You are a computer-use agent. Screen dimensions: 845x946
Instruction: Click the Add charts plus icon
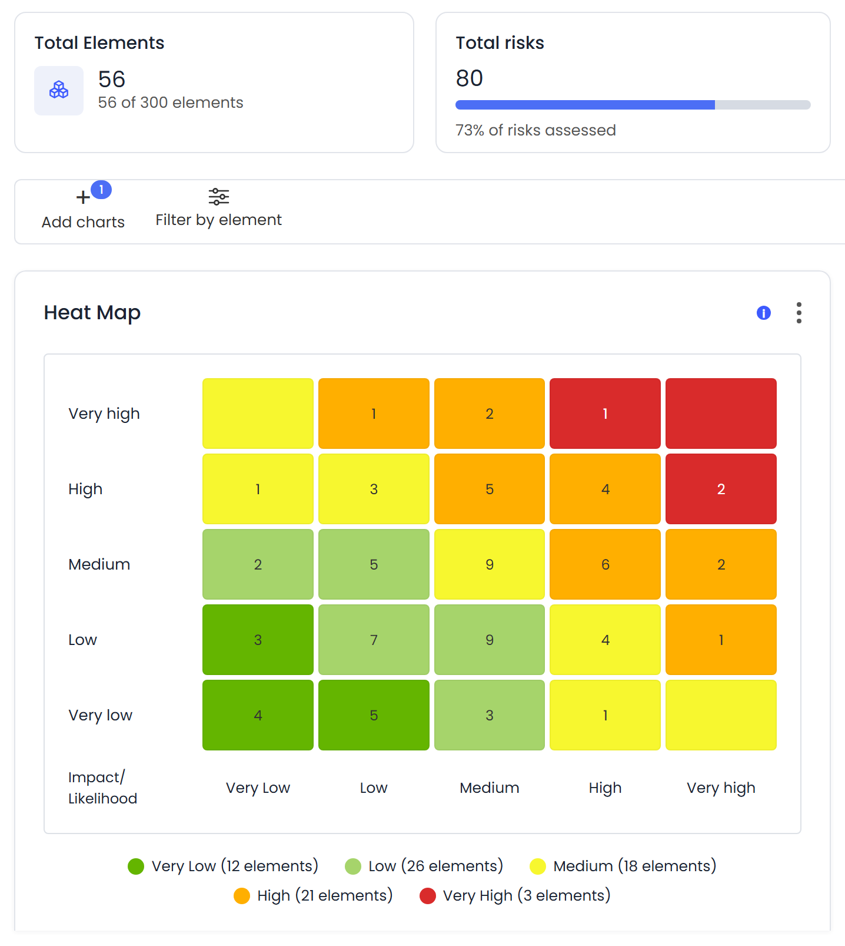83,197
